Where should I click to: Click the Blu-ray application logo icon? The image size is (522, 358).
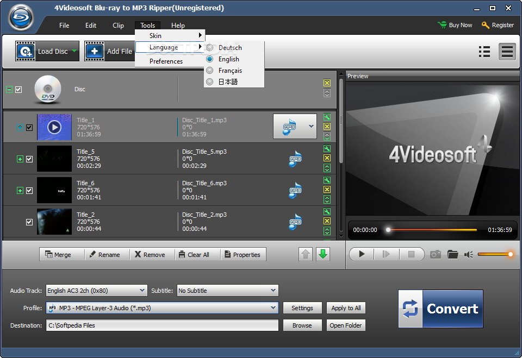coord(21,17)
